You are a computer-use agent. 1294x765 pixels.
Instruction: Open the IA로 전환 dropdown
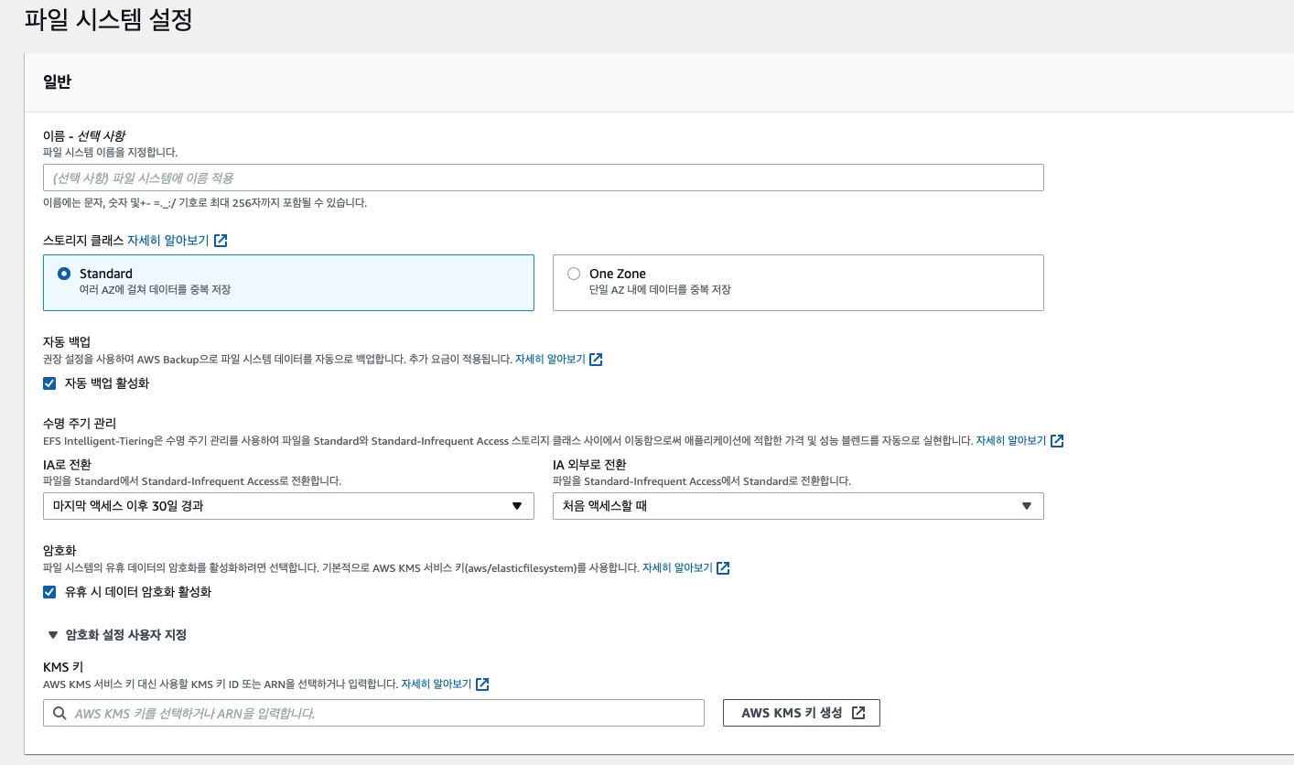[x=288, y=506]
